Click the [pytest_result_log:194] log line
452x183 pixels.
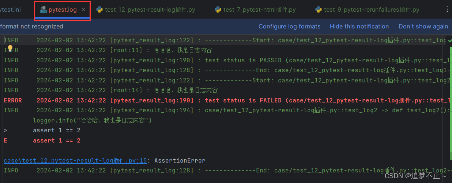tap(226, 110)
